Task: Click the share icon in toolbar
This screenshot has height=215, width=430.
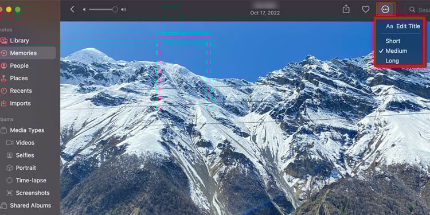Action: pos(346,9)
